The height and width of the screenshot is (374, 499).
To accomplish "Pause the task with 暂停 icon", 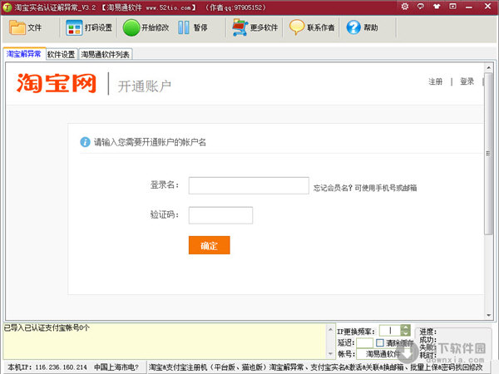I will [x=184, y=27].
